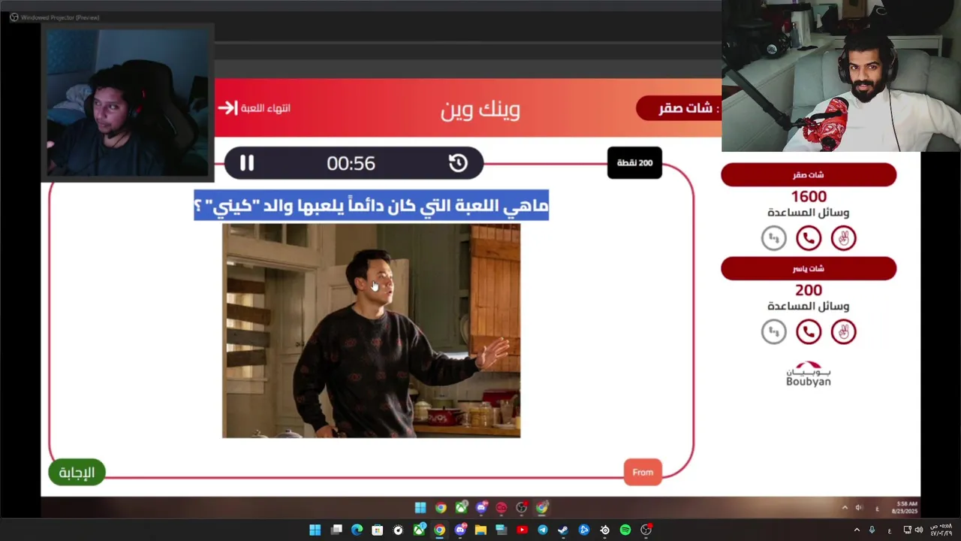Reset the timer with the circular arrow icon
Screen dimensions: 961x541
(458, 163)
